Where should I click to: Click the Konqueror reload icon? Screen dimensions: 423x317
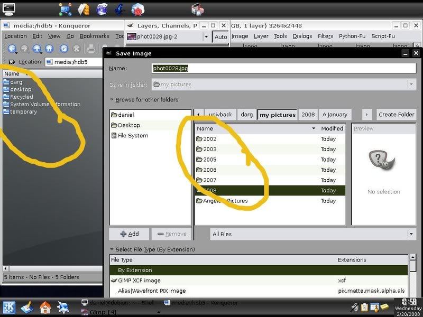pos(63,49)
